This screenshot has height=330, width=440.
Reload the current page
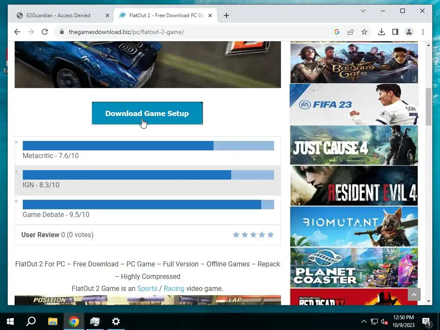(45, 32)
